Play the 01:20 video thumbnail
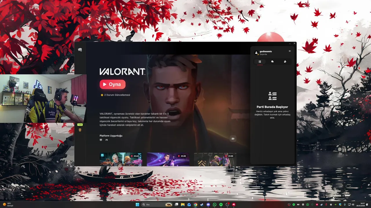This screenshot has height=208, width=371. [168, 159]
